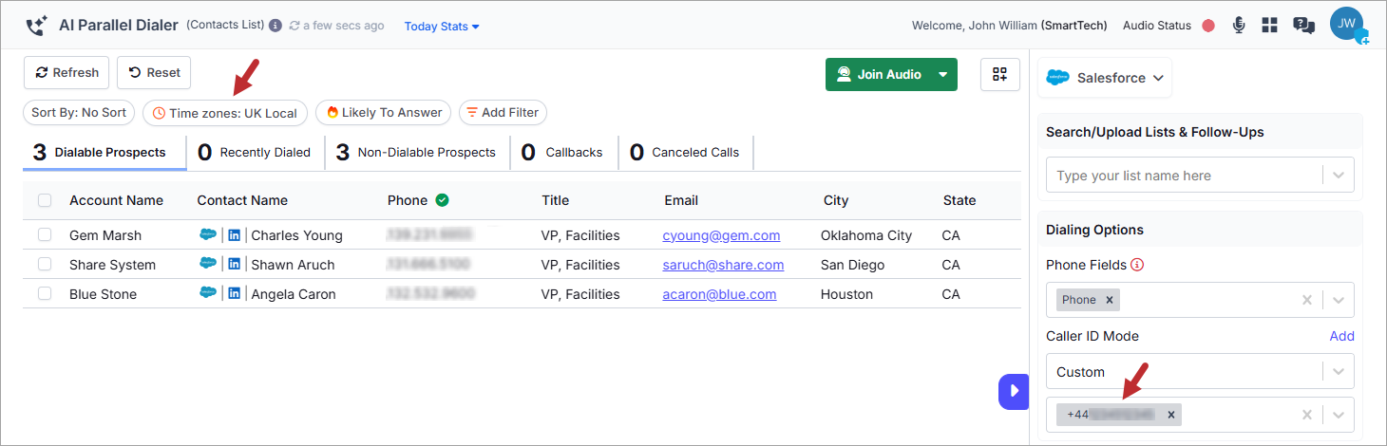Open LinkedIn icon for Charles Young
Screen dimensions: 1387x446
(235, 234)
